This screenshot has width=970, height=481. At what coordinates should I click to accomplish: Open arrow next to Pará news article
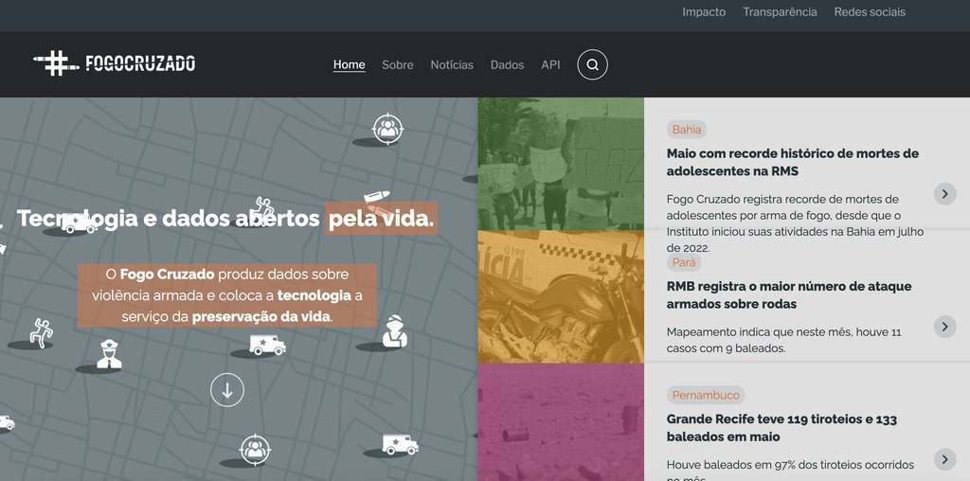point(944,327)
